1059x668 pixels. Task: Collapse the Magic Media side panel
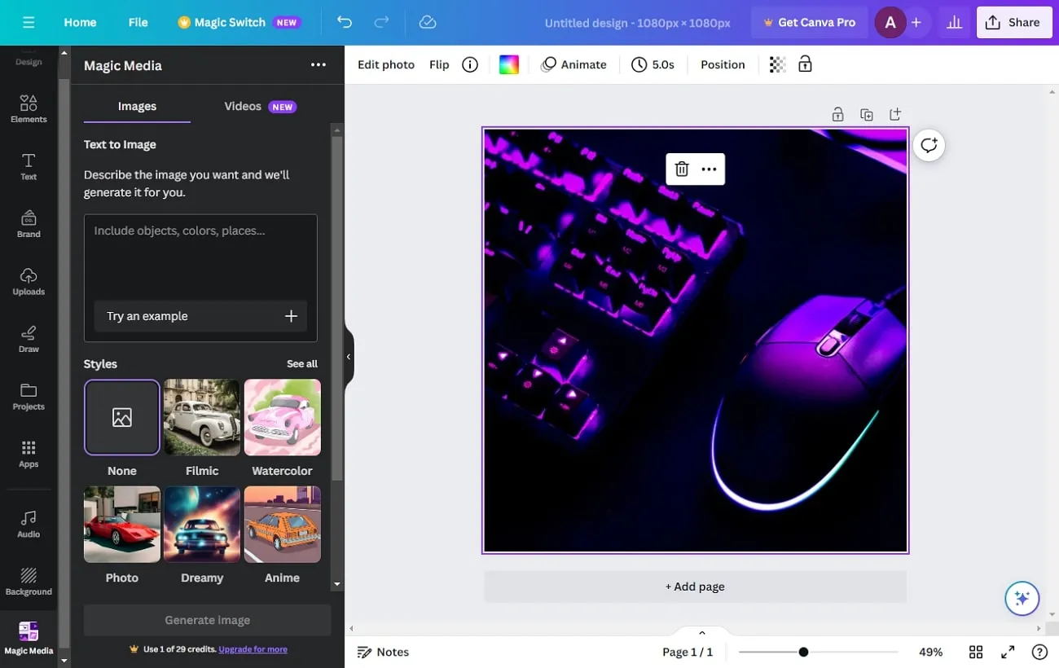coord(349,356)
